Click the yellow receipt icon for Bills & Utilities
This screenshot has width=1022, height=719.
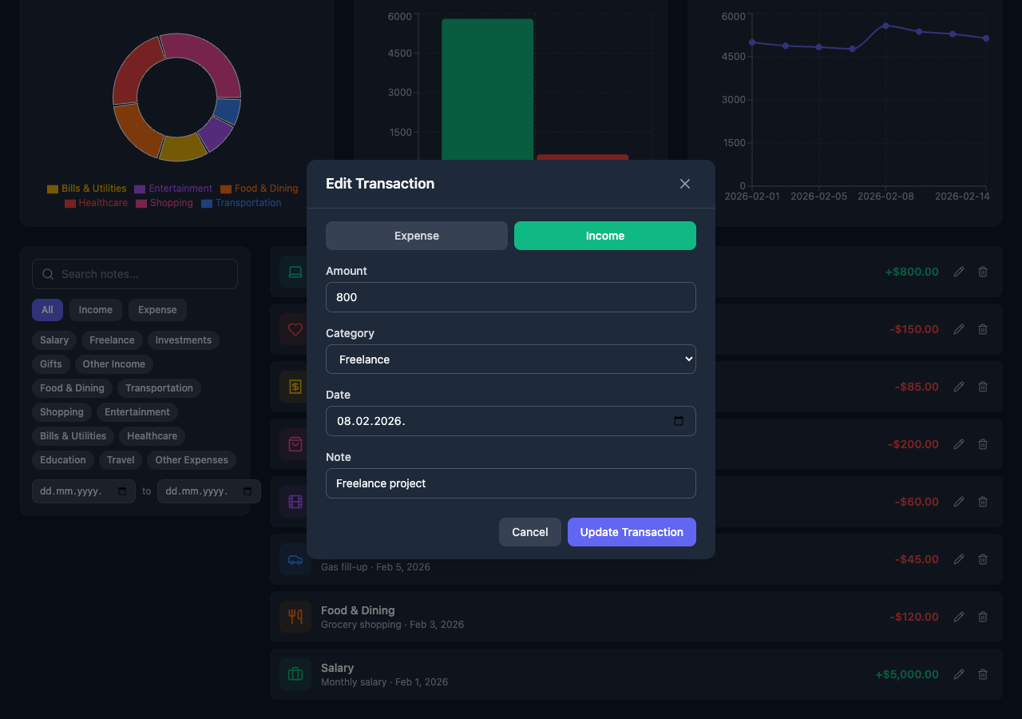(295, 387)
